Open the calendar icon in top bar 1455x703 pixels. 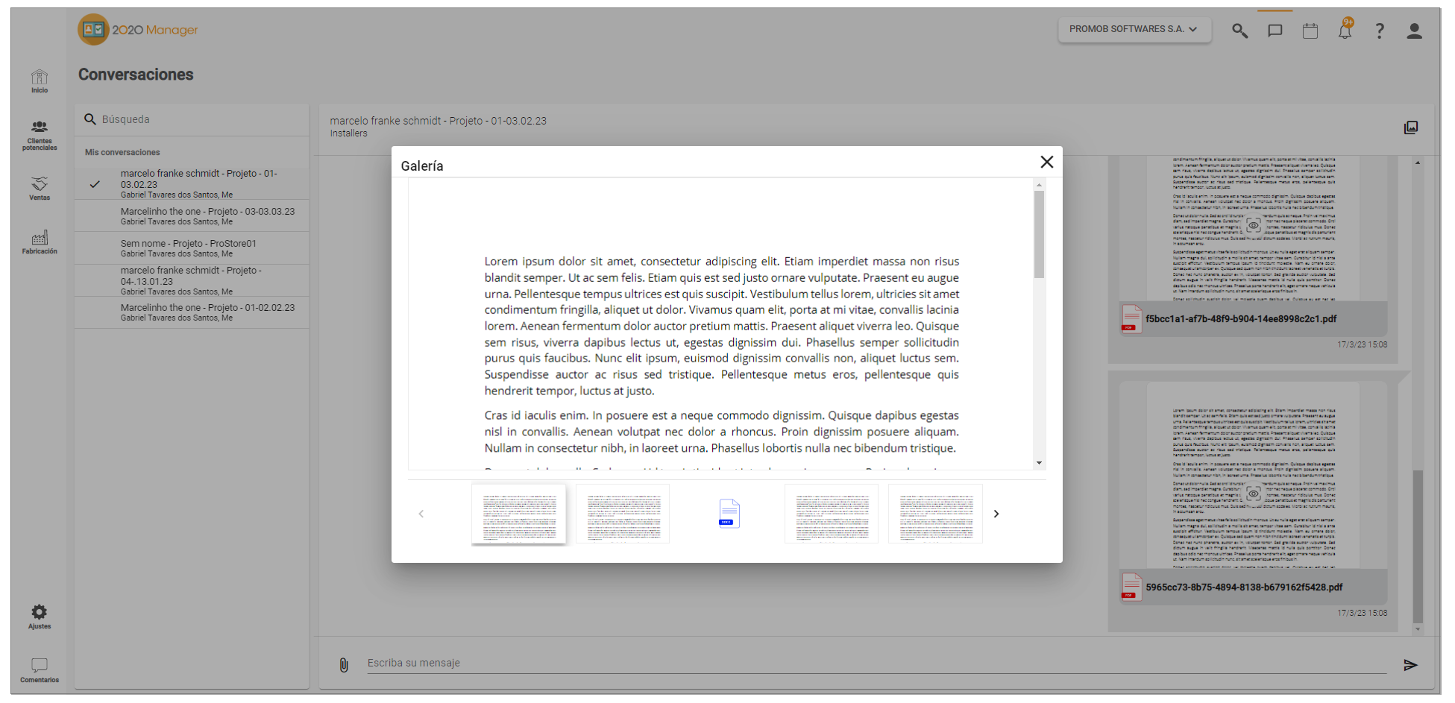[1310, 31]
